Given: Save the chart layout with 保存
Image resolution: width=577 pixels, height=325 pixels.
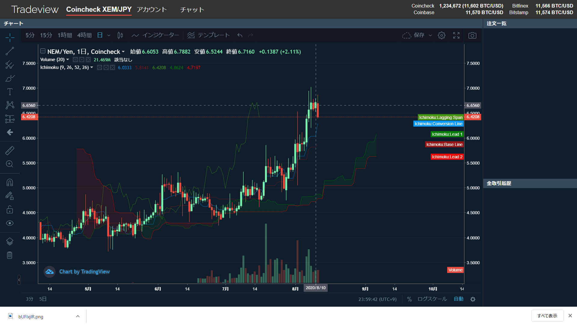Looking at the screenshot, I should point(414,35).
